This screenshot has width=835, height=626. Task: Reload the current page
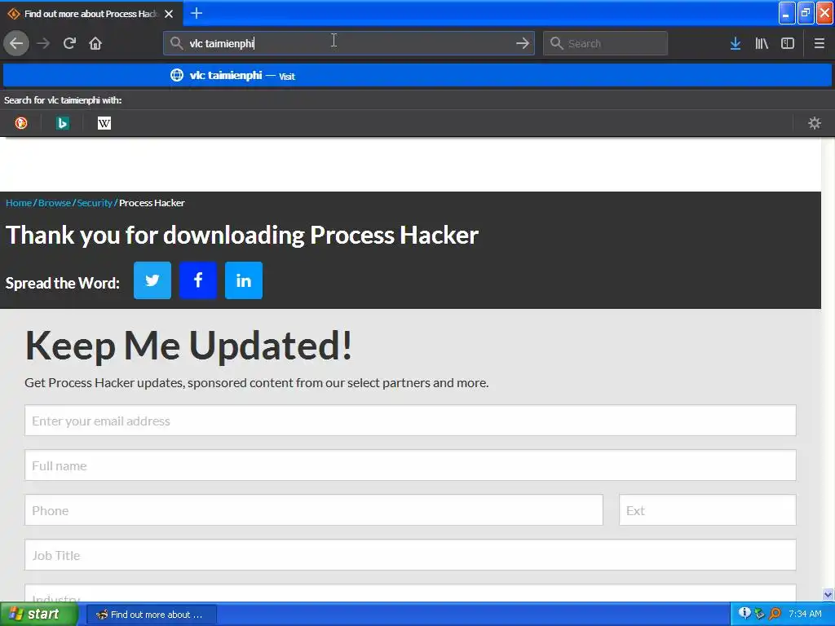click(x=69, y=43)
